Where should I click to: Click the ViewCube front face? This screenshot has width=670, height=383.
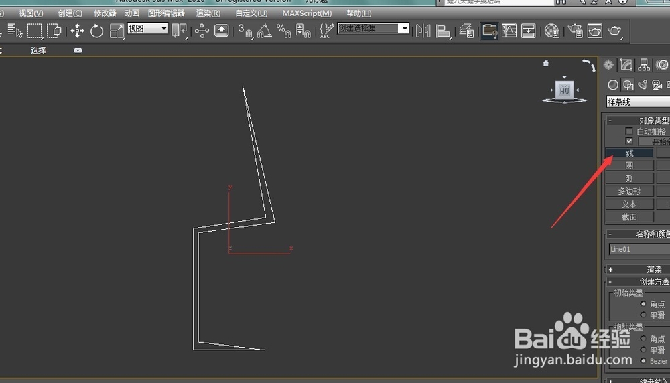click(x=564, y=90)
